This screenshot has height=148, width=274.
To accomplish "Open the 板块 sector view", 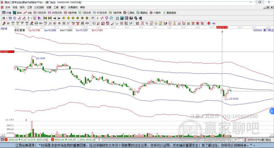I will [x=17, y=13].
